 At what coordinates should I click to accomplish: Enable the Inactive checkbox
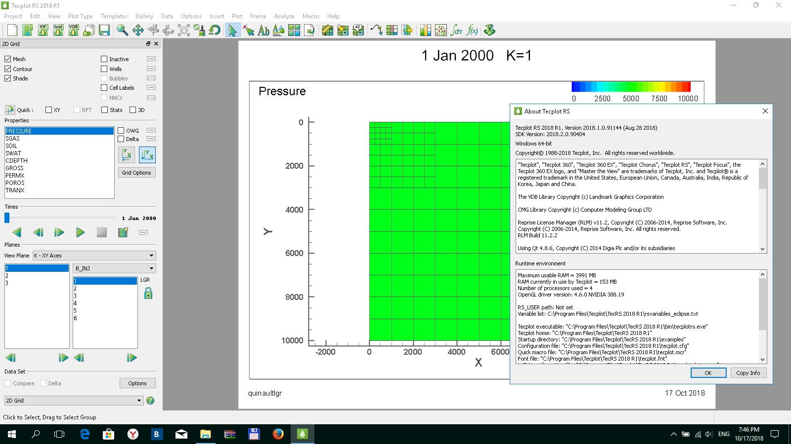pyautogui.click(x=104, y=59)
